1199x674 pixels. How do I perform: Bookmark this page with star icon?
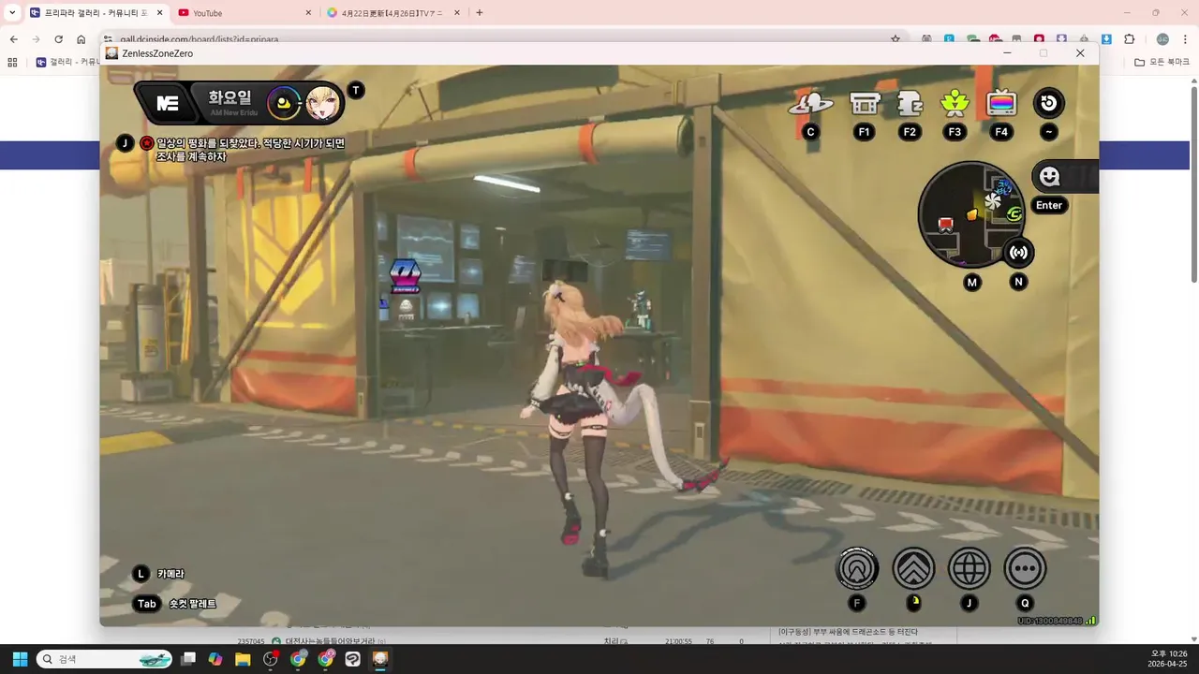point(896,39)
